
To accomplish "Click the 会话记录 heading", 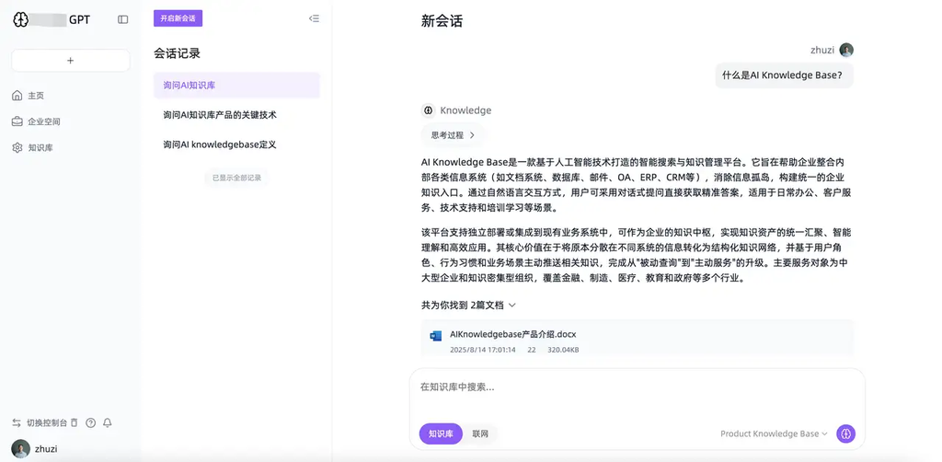I will point(178,53).
